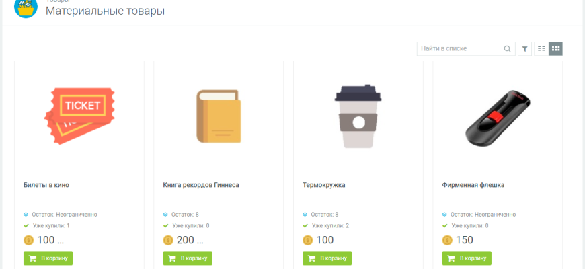The image size is (585, 269).
Task: Add Guinness book to cart
Action: (x=188, y=258)
